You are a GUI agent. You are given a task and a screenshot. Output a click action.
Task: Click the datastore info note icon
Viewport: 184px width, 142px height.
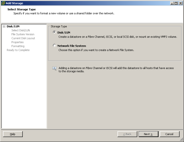point(54,68)
